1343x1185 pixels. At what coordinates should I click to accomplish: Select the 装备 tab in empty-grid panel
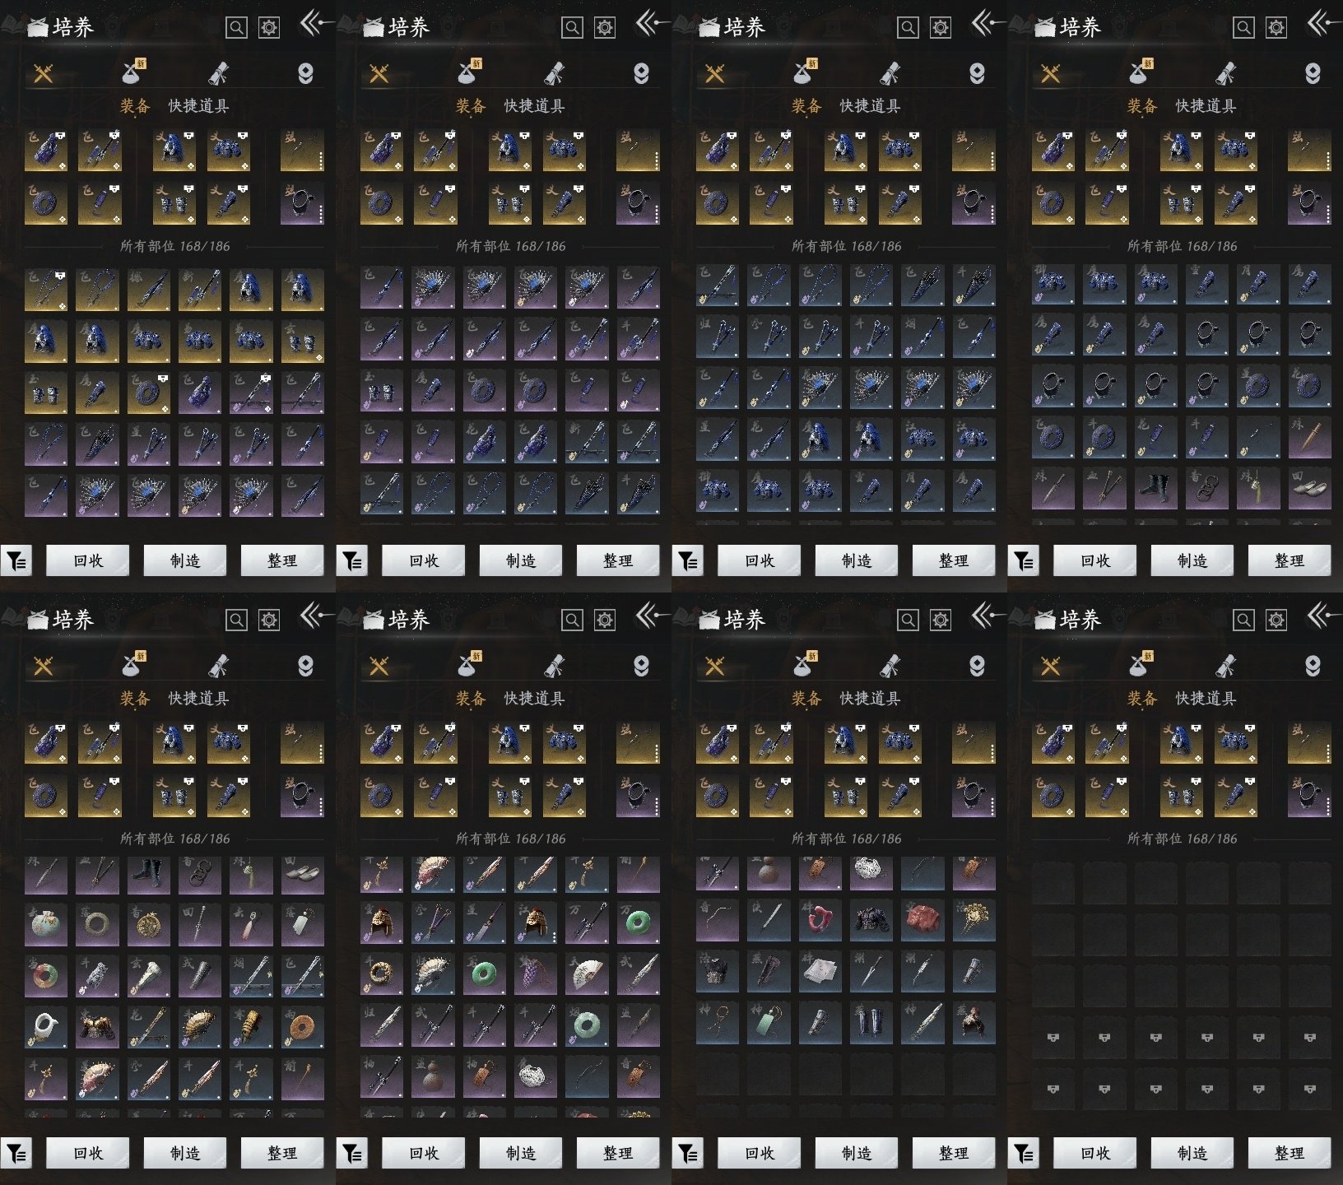[x=1141, y=699]
